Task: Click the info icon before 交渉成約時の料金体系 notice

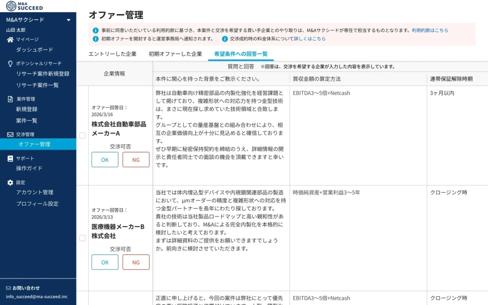Action: pyautogui.click(x=224, y=39)
